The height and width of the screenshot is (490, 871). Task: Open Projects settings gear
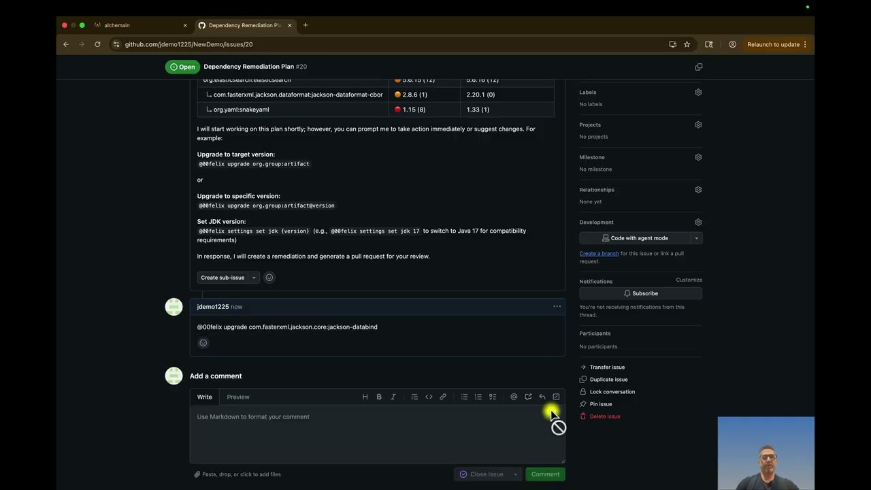(698, 125)
